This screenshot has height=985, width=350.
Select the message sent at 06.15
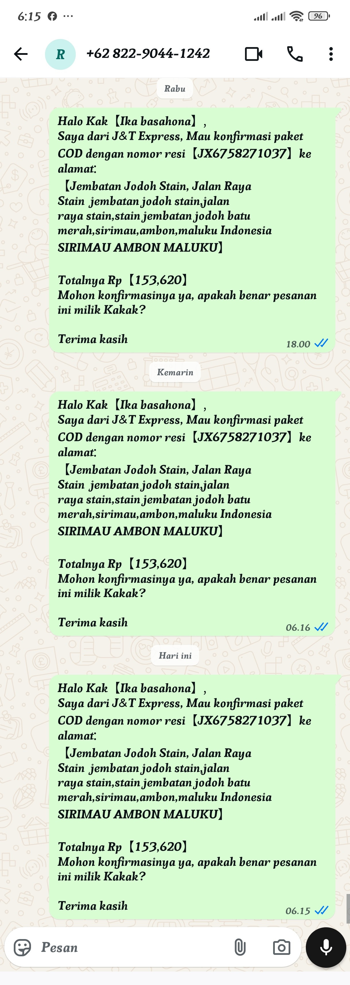click(192, 797)
